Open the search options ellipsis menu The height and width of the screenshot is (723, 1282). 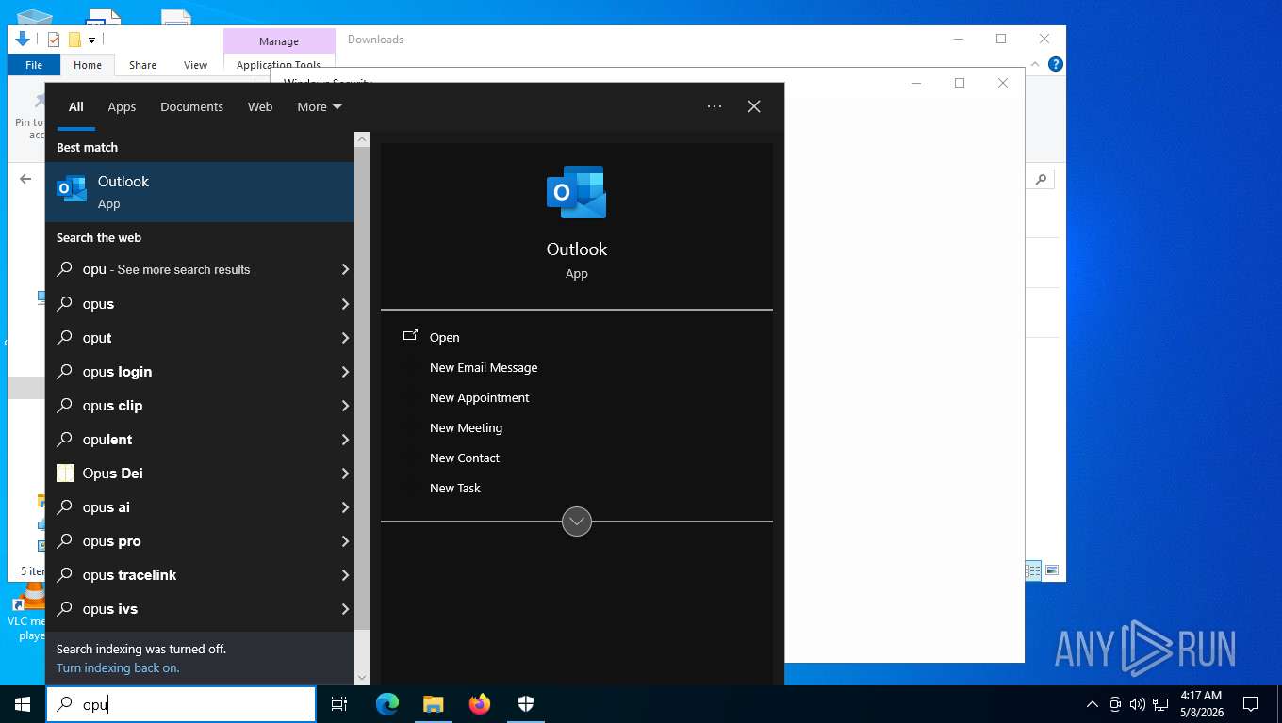715,106
